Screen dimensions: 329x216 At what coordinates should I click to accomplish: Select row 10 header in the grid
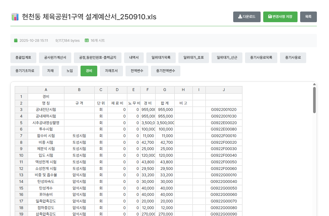(x=21, y=155)
